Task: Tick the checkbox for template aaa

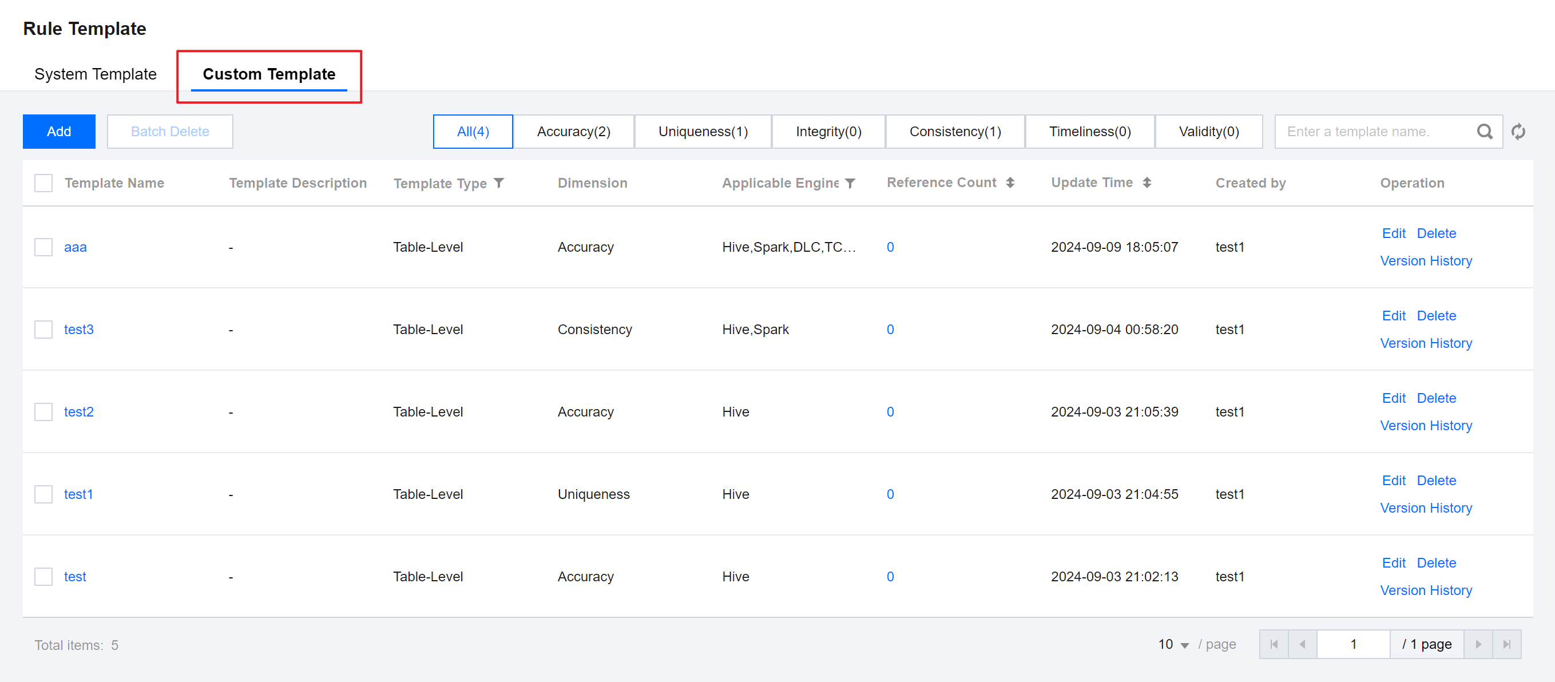Action: (43, 247)
